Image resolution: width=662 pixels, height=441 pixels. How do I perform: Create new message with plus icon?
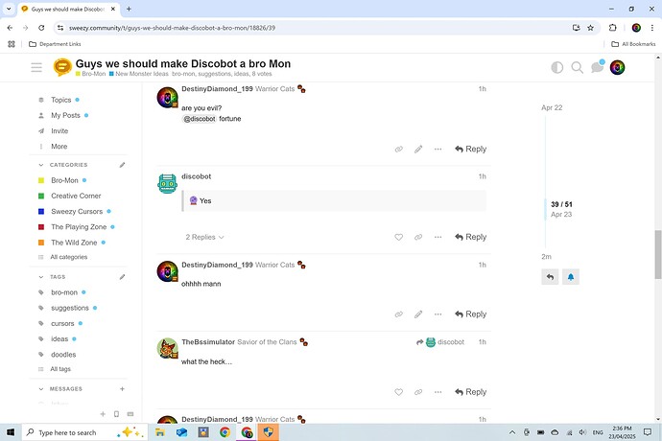point(122,389)
